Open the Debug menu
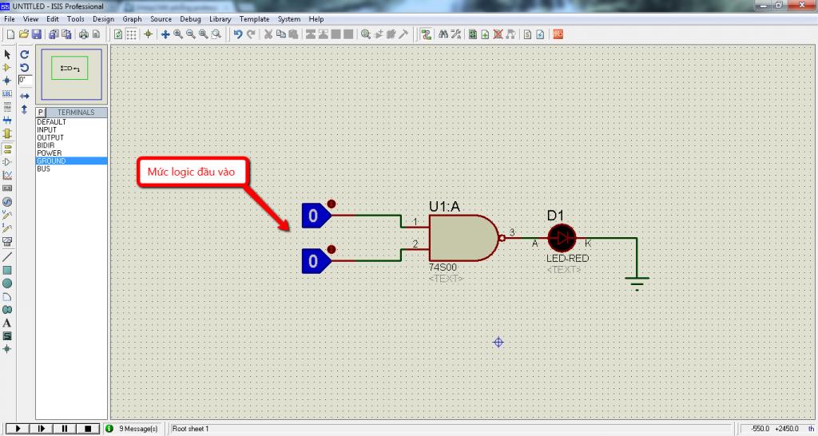This screenshot has height=436, width=818. 190,19
